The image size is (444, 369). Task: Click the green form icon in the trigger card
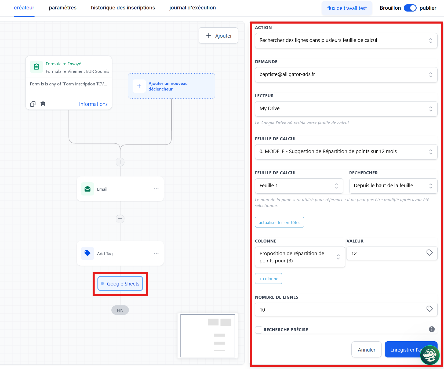(x=36, y=67)
